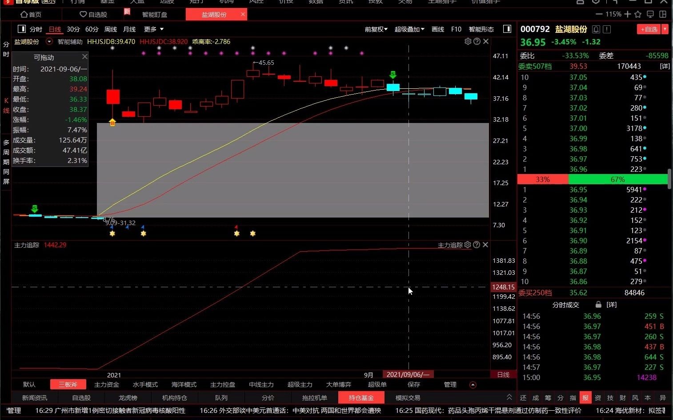Select the 分时 period option in the period bar

[x=36, y=29]
